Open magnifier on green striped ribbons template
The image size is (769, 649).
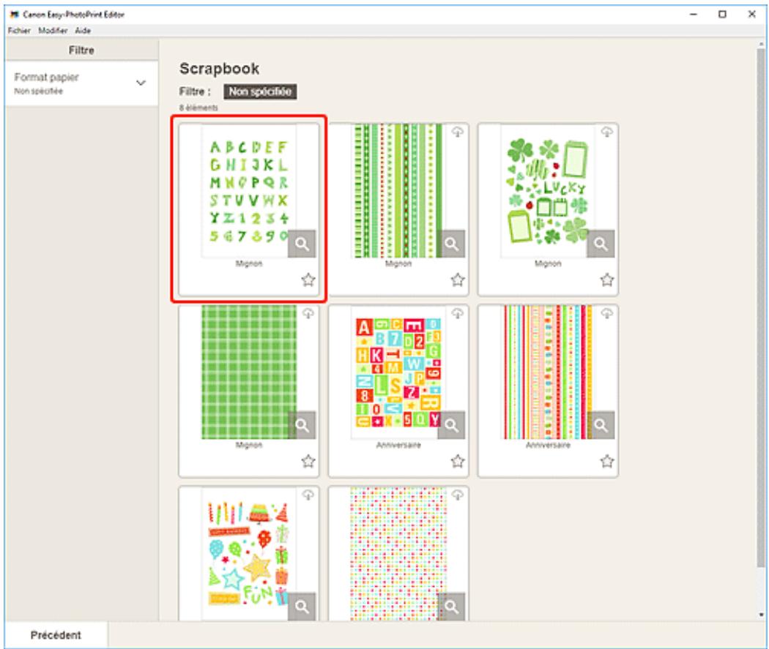click(x=451, y=244)
